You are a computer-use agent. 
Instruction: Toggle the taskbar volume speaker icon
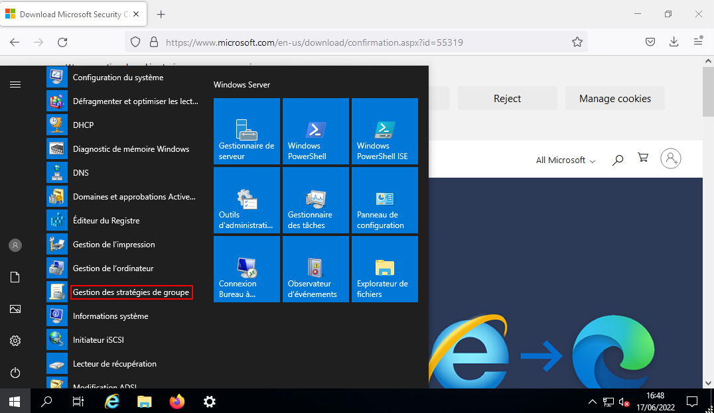(x=624, y=402)
